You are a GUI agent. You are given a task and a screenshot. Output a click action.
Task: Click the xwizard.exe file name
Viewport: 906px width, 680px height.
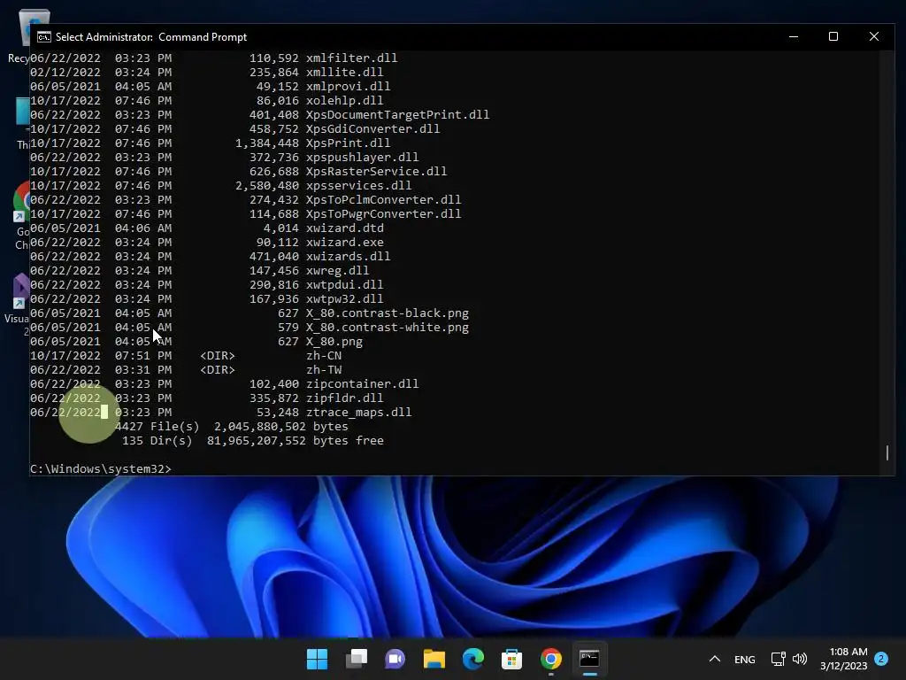click(x=344, y=243)
